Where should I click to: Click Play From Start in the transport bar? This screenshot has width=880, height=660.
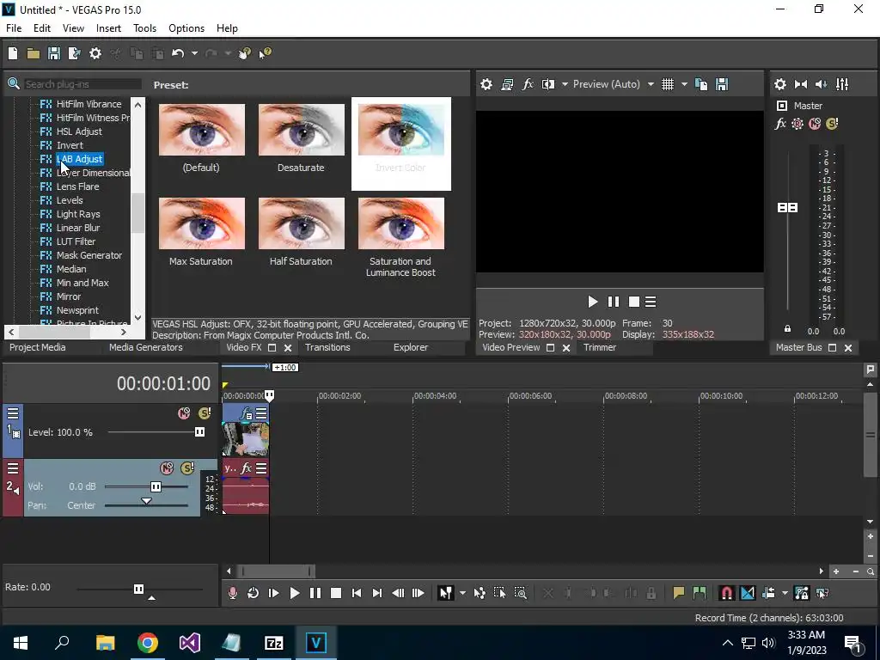point(274,593)
